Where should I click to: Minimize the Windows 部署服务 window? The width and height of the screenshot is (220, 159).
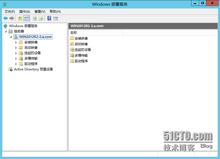tap(195, 3)
